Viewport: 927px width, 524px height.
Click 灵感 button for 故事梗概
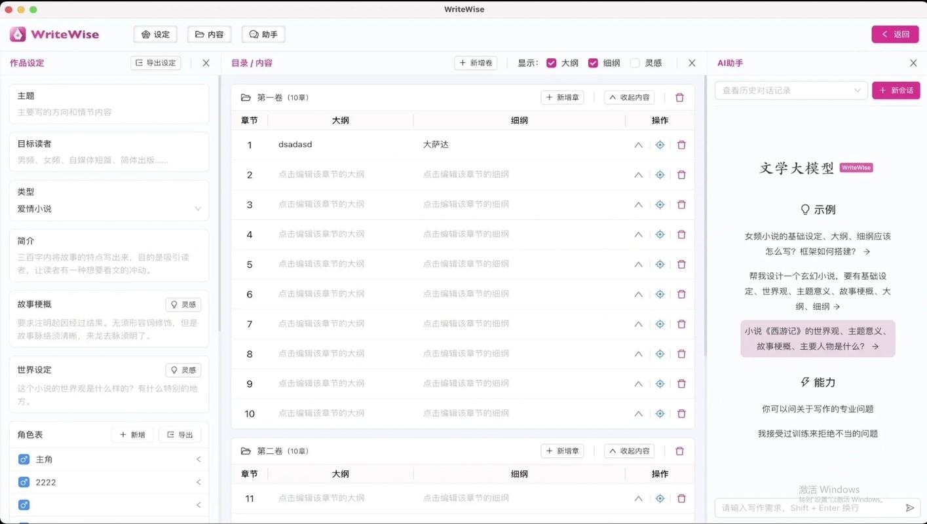183,305
